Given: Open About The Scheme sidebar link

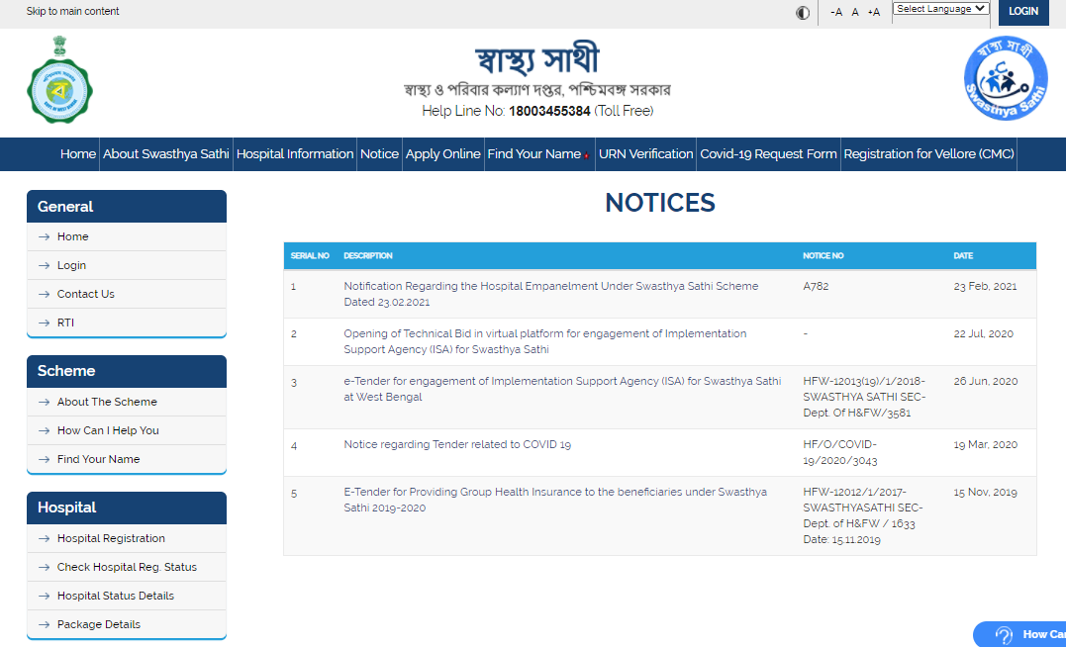Looking at the screenshot, I should coord(107,402).
